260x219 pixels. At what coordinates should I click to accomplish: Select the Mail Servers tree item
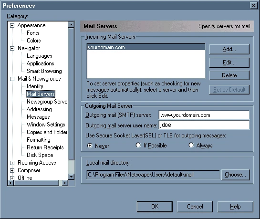41,94
